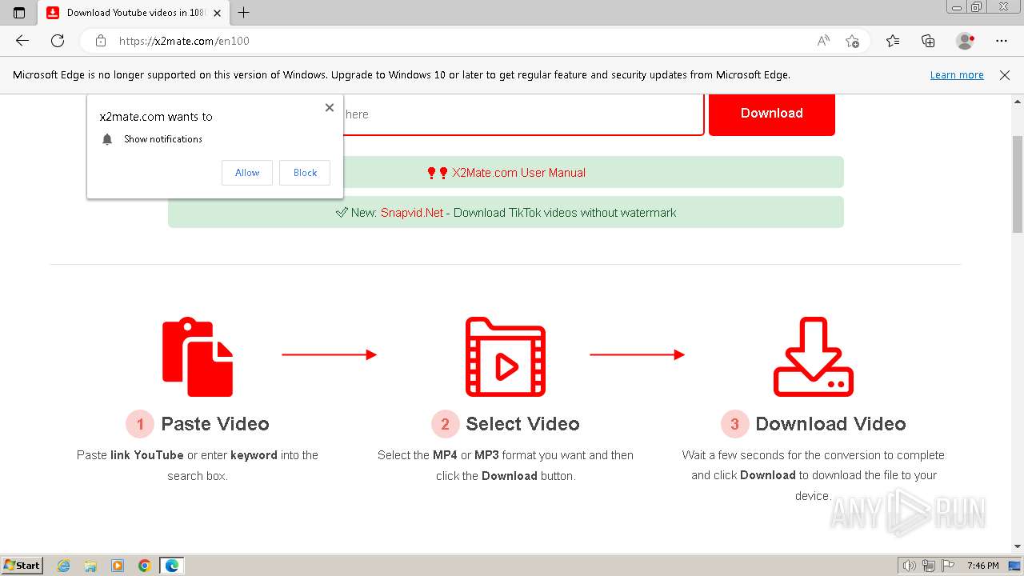
Task: View site information lock icon
Action: [101, 41]
